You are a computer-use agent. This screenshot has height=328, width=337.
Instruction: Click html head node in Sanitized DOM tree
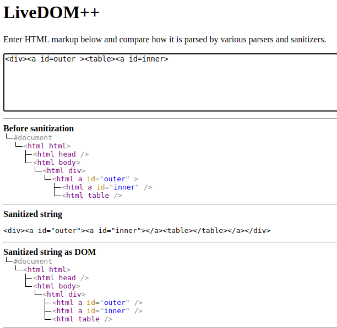pos(61,278)
